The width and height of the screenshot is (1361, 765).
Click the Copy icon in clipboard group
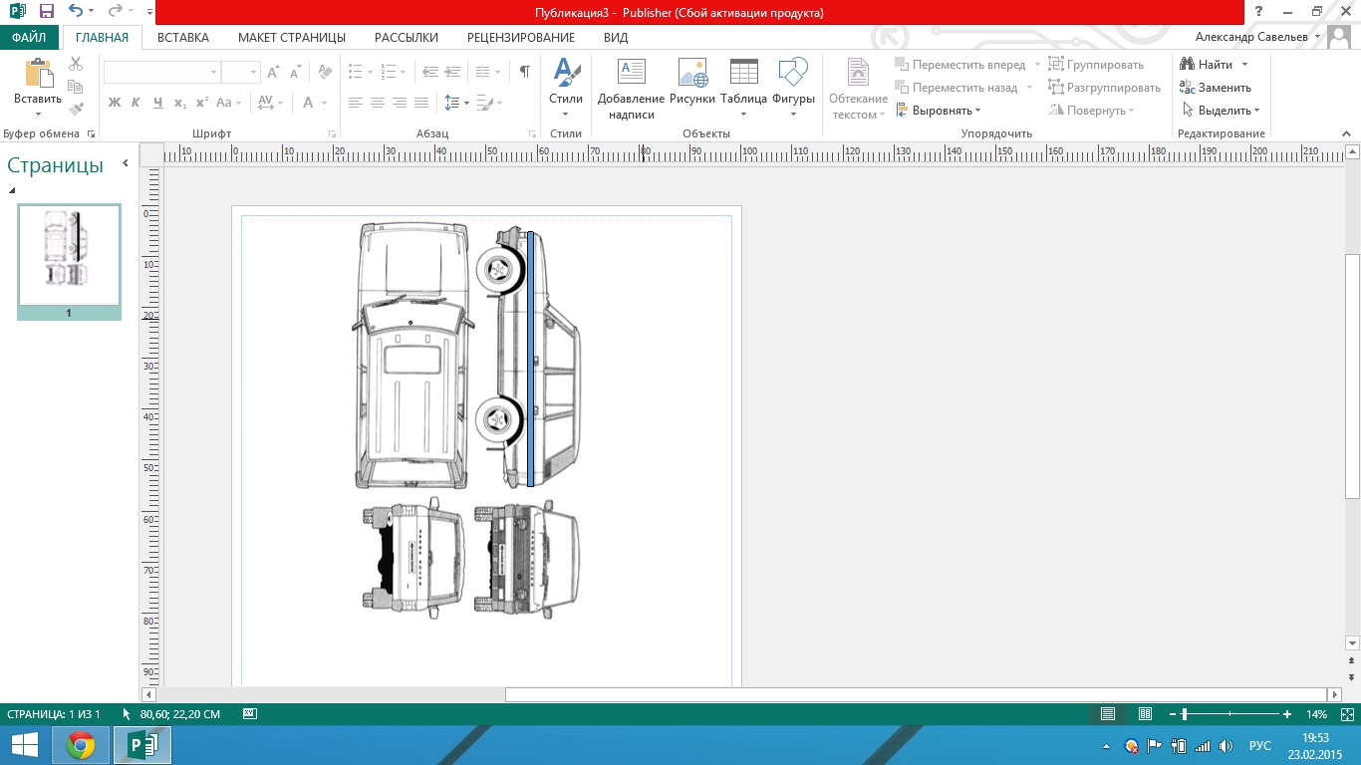(x=76, y=87)
